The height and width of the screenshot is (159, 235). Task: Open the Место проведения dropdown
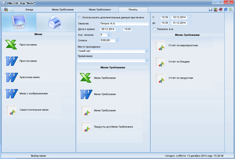point(147,51)
